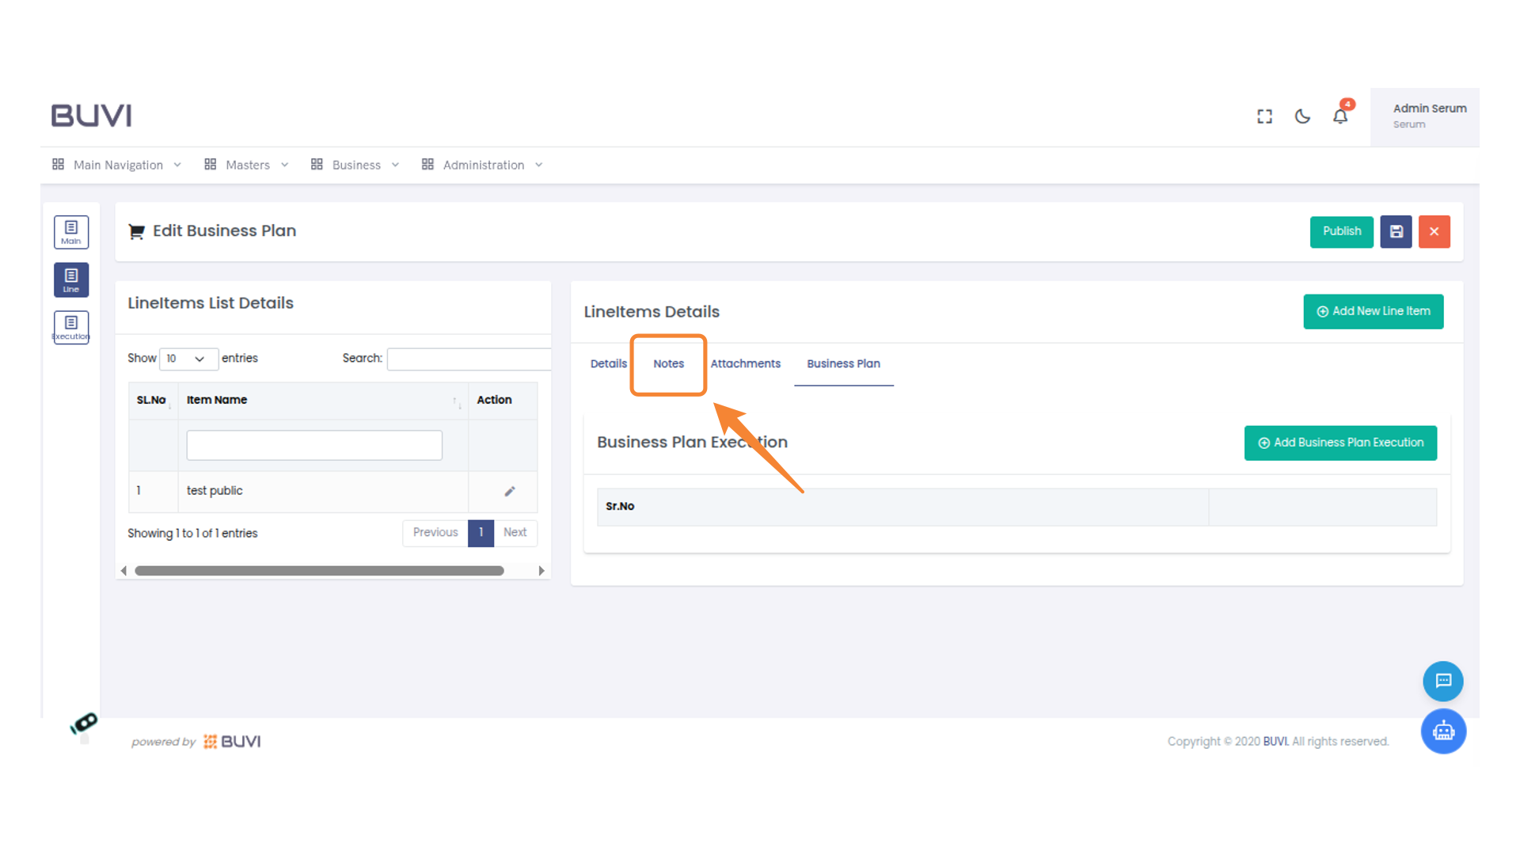Save the business plan using the save icon

1396,231
